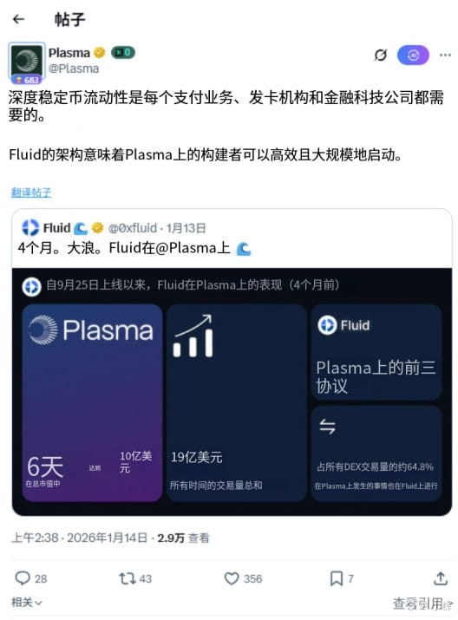458x620 pixels.
Task: Open the @Plasma handle under the name
Action: point(74,69)
